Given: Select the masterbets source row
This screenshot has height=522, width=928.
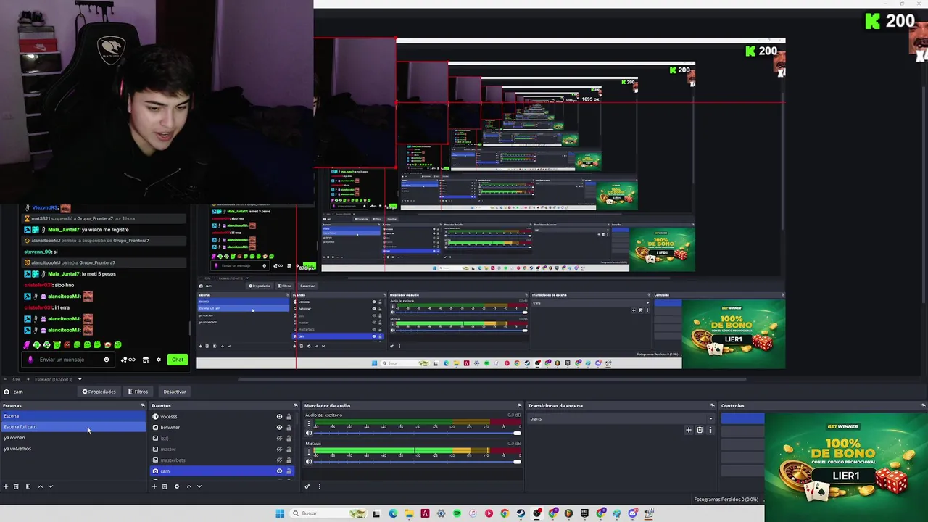Looking at the screenshot, I should (x=223, y=460).
